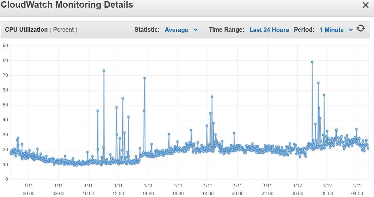Screen dimensions: 374x197
Task: Refresh the CPU Utilization graph
Action: (361, 28)
